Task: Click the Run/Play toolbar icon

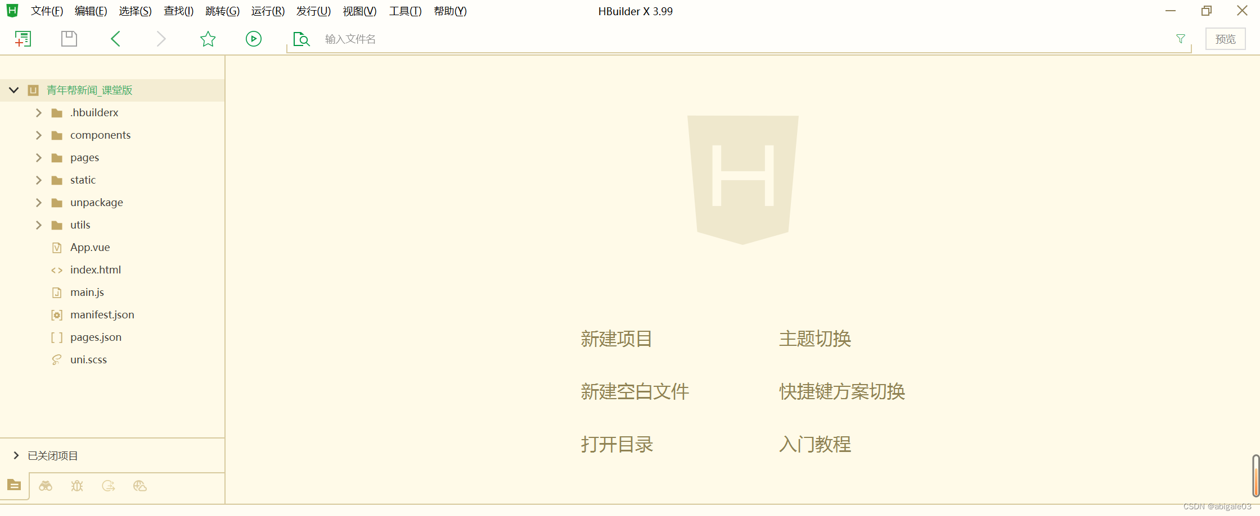Action: (254, 39)
